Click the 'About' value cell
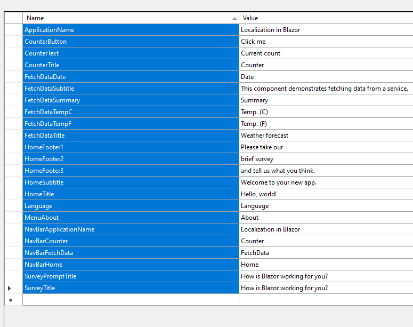Image resolution: width=413 pixels, height=327 pixels. (326, 218)
